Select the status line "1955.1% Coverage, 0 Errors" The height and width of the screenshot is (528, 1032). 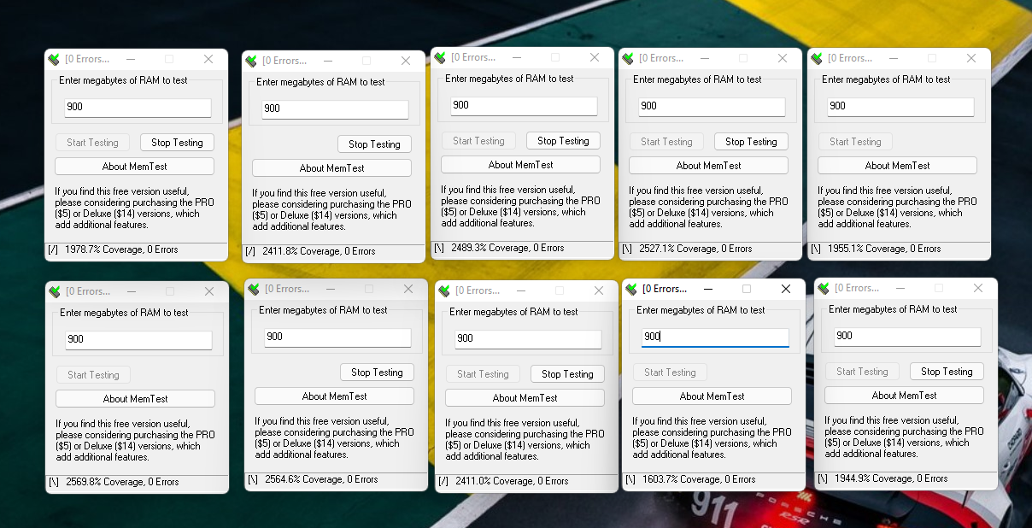(884, 249)
